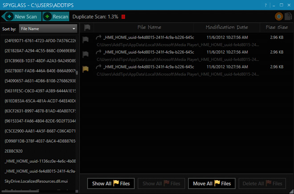Click the first file's Media Player path text
Image resolution: width=294 pixels, height=194 pixels.
[x=178, y=45]
